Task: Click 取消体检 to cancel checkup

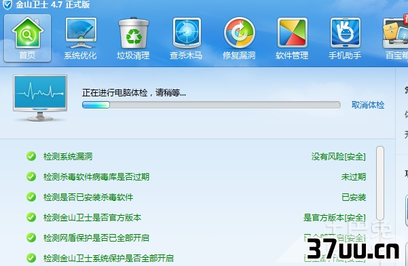Action: (x=368, y=105)
